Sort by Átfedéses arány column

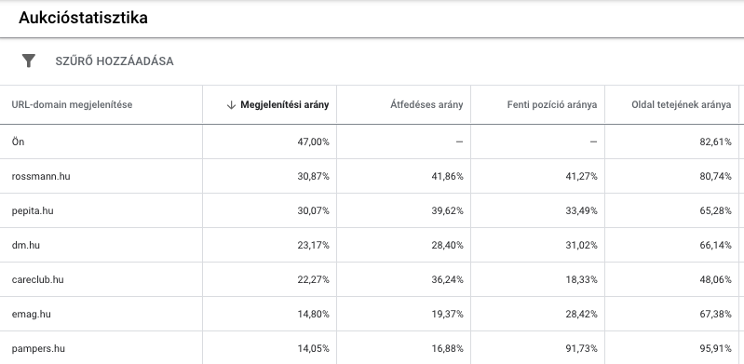pos(426,105)
